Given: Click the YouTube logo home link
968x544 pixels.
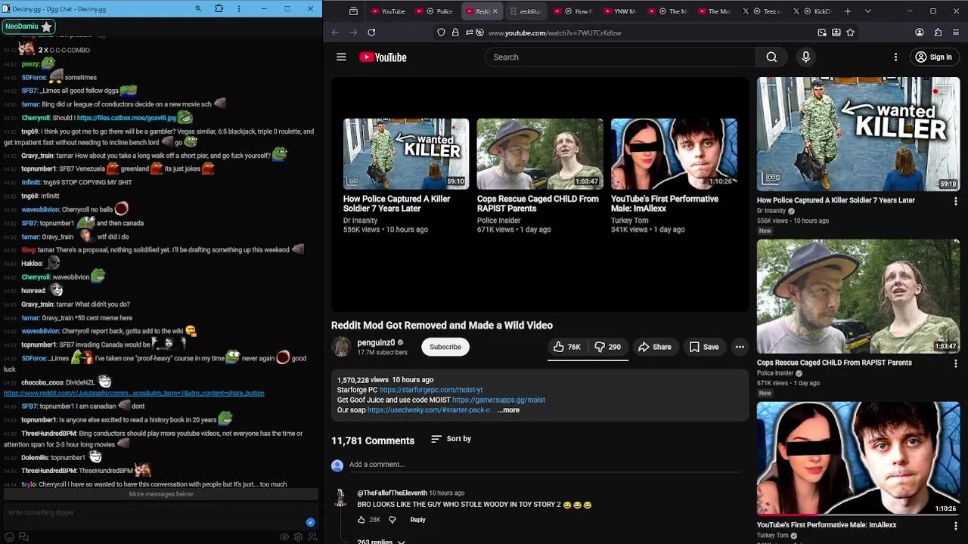Looking at the screenshot, I should pos(383,57).
